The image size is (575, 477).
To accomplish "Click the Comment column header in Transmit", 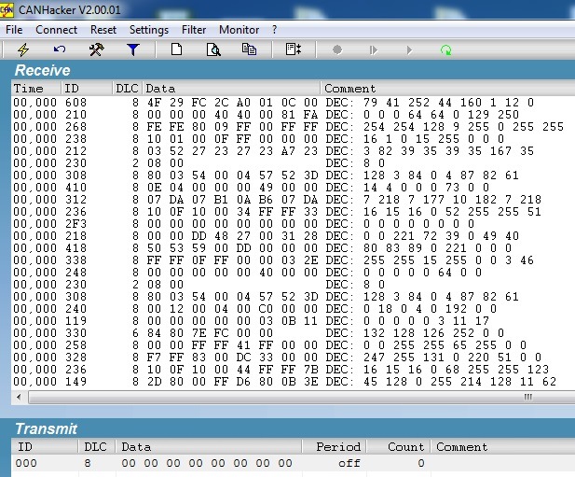I will (x=502, y=447).
